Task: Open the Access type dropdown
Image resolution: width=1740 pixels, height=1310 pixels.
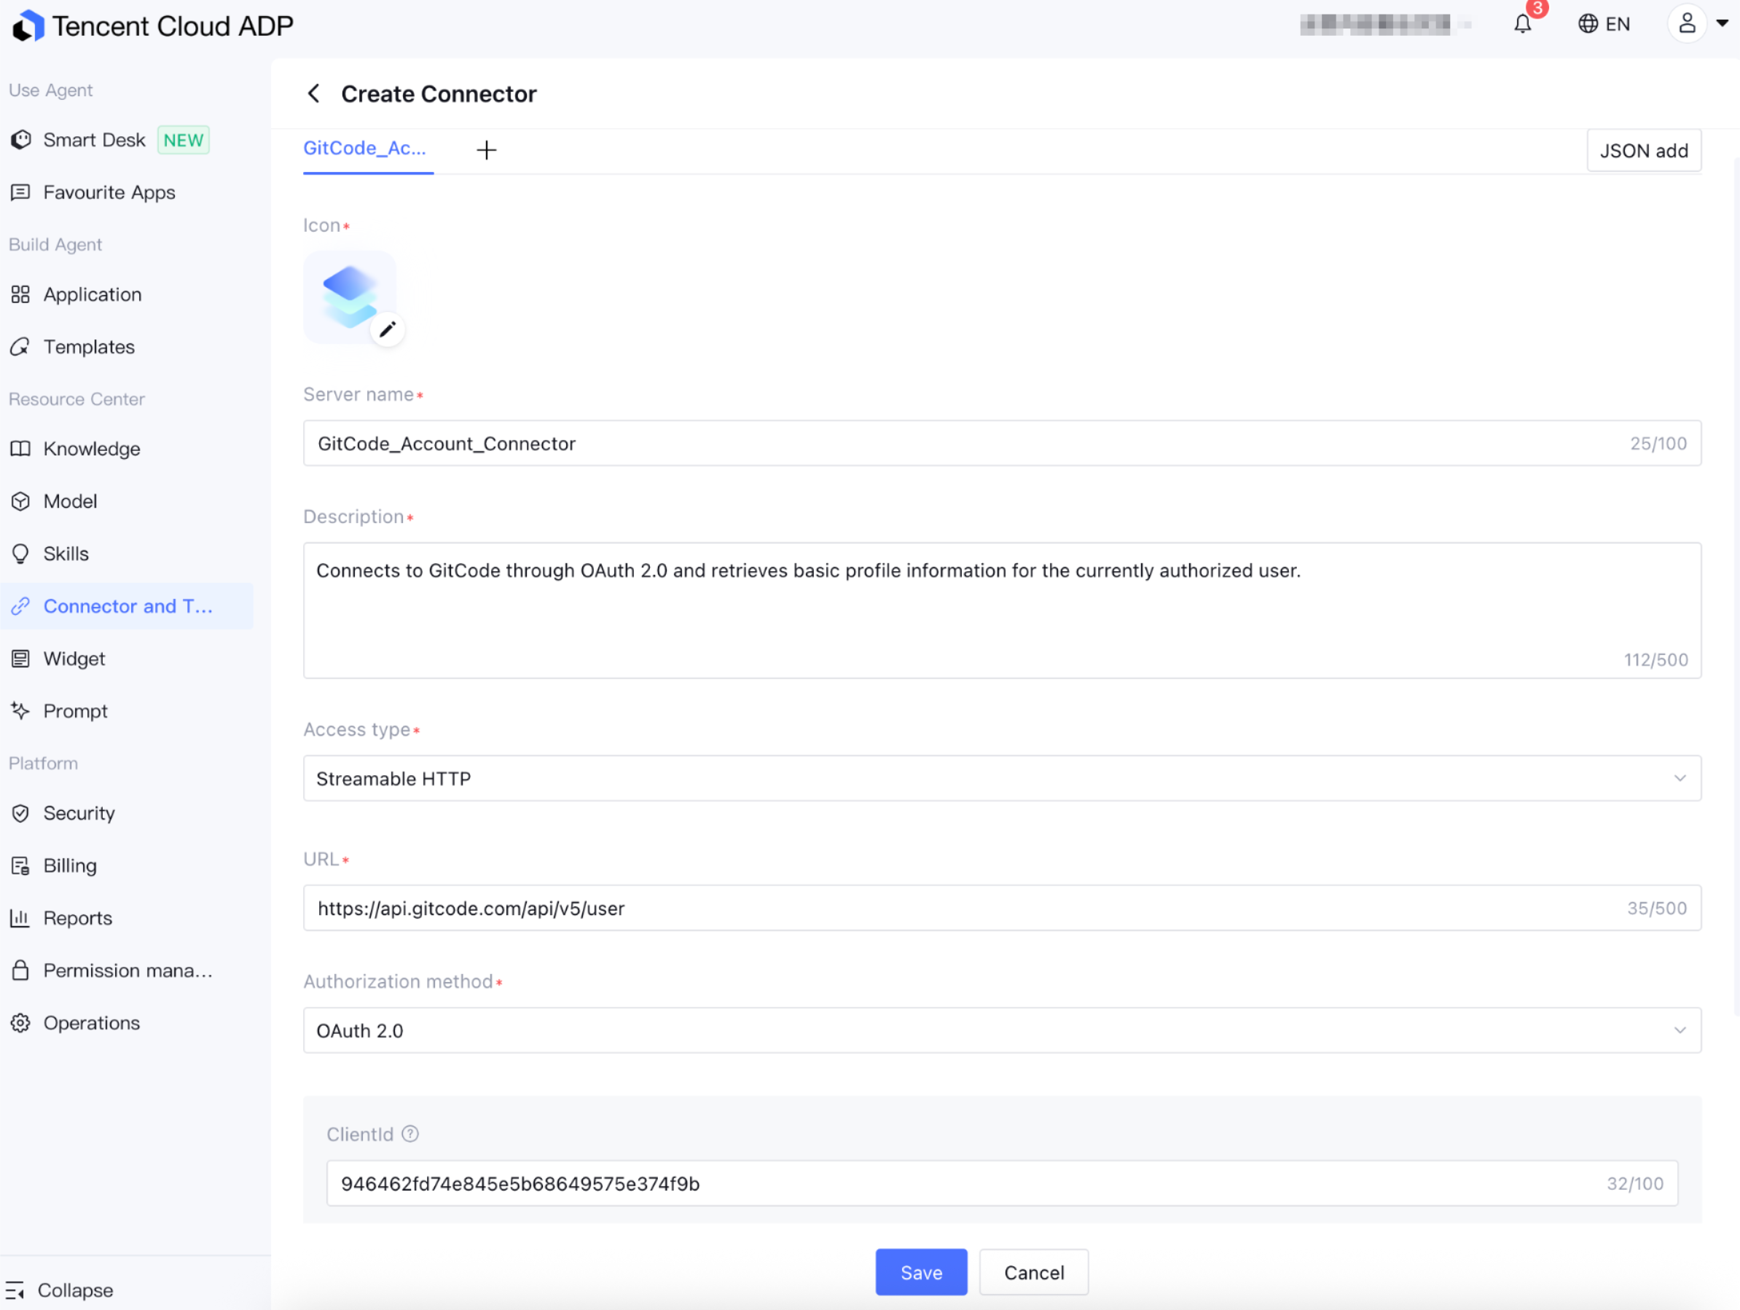Action: coord(1002,778)
